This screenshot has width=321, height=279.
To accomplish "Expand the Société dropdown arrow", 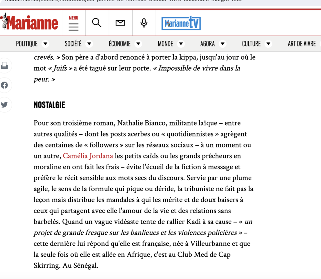I will pyautogui.click(x=89, y=44).
